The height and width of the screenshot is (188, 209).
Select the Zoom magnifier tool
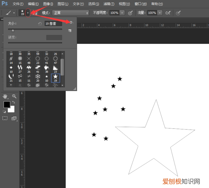point(14,96)
